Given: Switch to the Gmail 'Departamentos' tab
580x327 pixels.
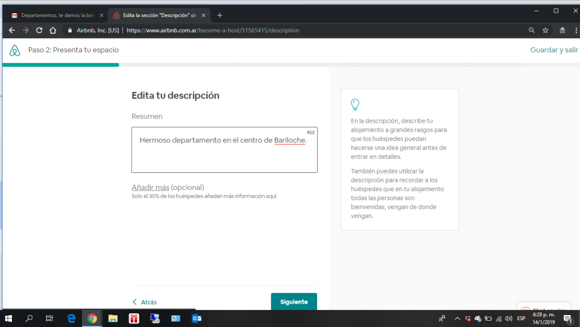Looking at the screenshot, I should tap(57, 15).
